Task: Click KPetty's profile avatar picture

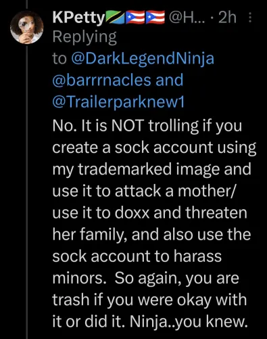Action: click(26, 27)
